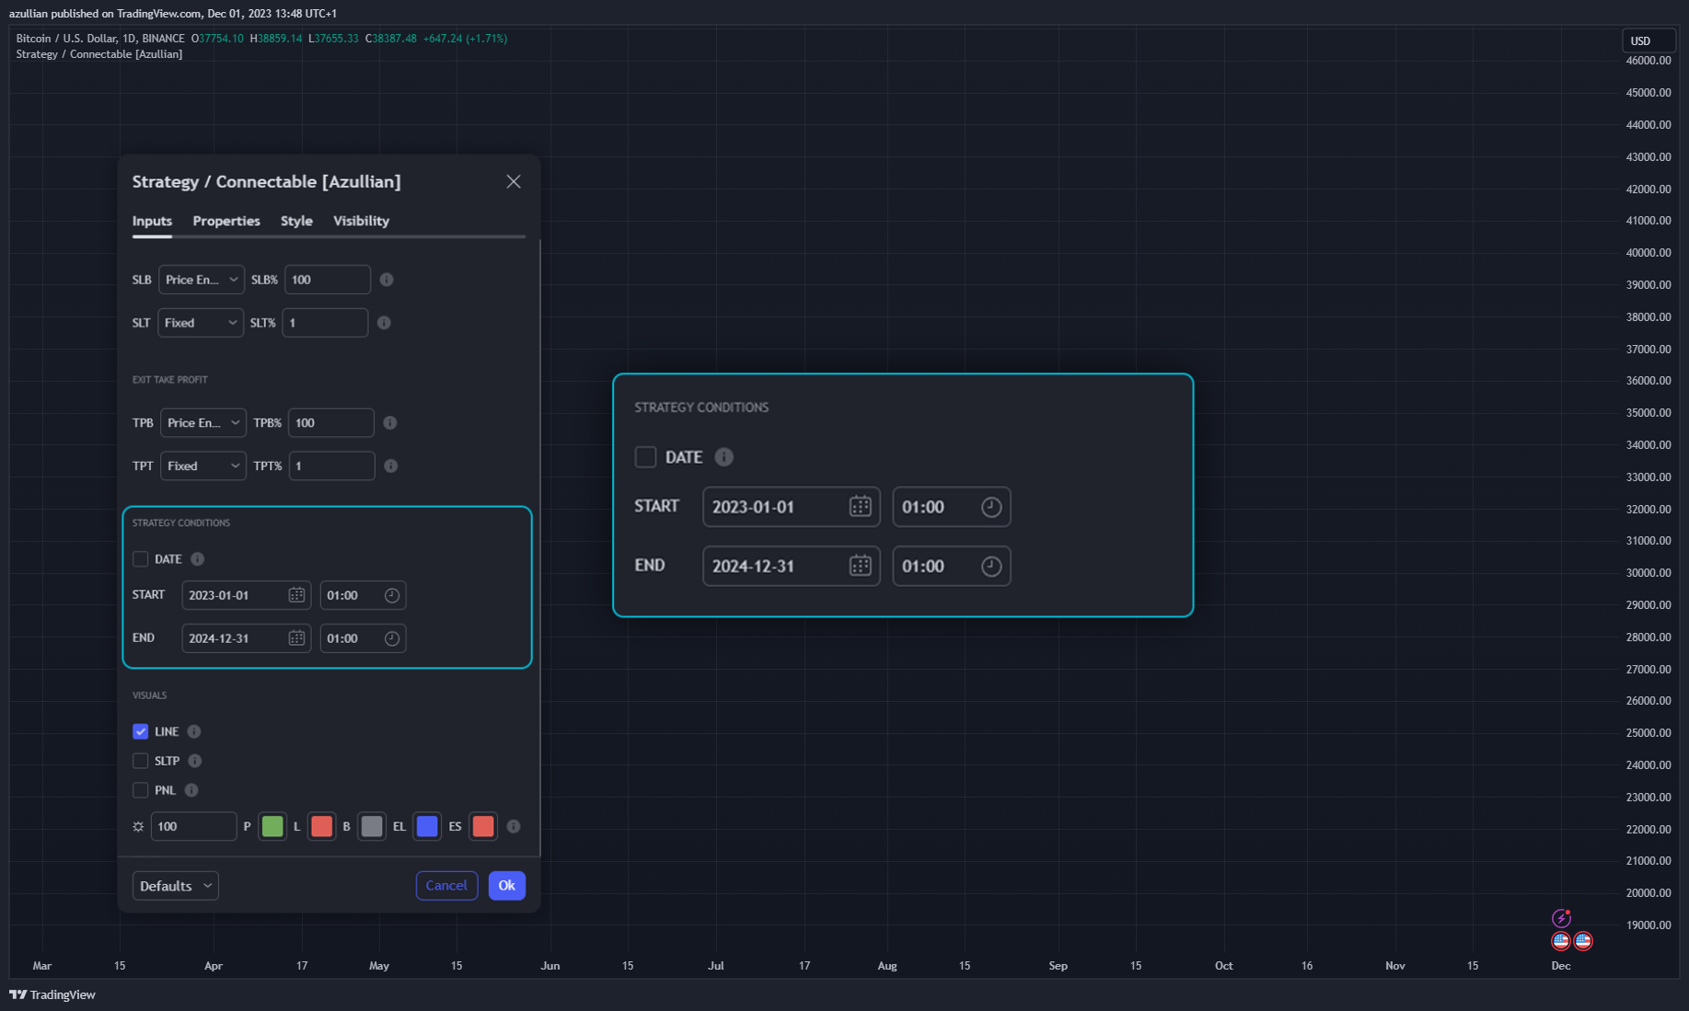
Task: Click the brightness sun icon beside 100 field
Action: coord(138,827)
